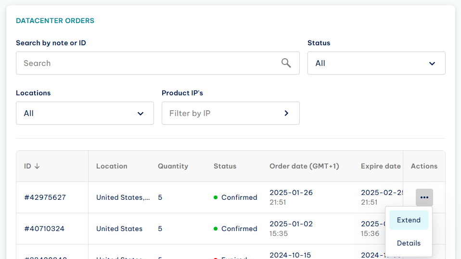Click the Quantity column header
Image resolution: width=461 pixels, height=259 pixels.
tap(173, 166)
